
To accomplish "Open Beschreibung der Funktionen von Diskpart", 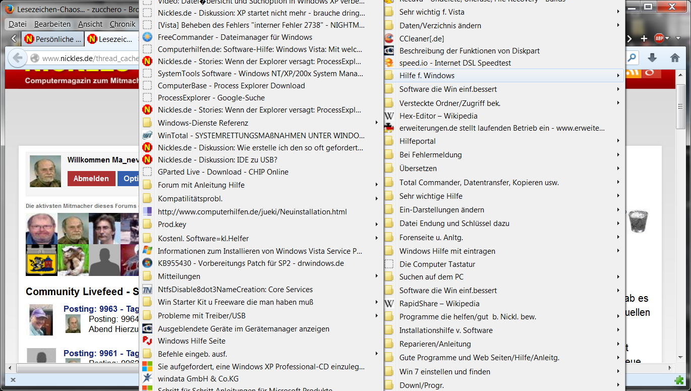I will pyautogui.click(x=504, y=51).
